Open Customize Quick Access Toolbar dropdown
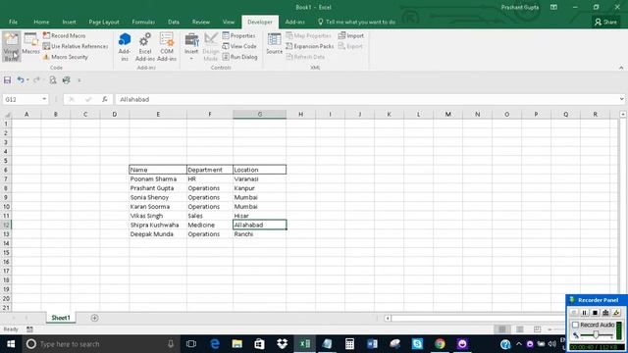Image resolution: width=628 pixels, height=353 pixels. pyautogui.click(x=79, y=80)
